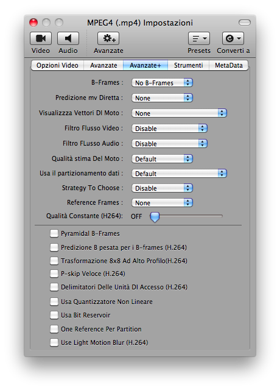Open the MetaData tab

(229, 65)
